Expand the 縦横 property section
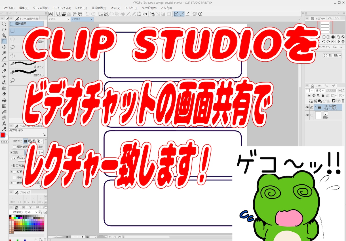This screenshot has height=241, width=346. point(11,172)
